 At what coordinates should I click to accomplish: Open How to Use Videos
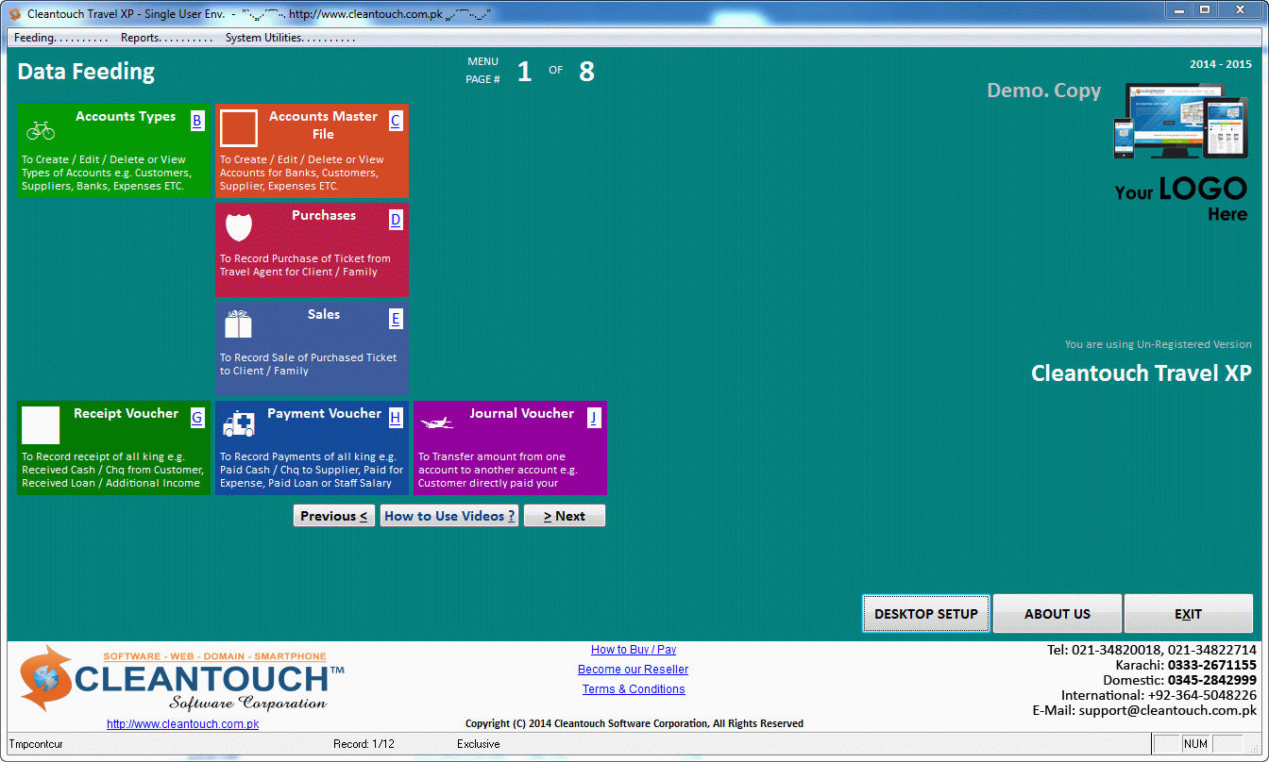point(449,516)
